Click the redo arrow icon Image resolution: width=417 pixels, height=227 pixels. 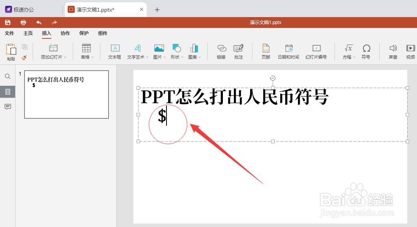[x=54, y=23]
